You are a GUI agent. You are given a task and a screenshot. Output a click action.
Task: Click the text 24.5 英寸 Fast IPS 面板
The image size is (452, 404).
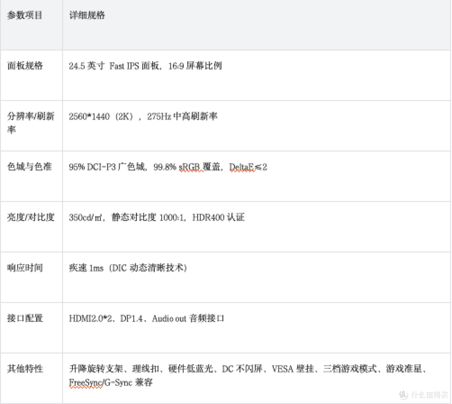pyautogui.click(x=114, y=66)
